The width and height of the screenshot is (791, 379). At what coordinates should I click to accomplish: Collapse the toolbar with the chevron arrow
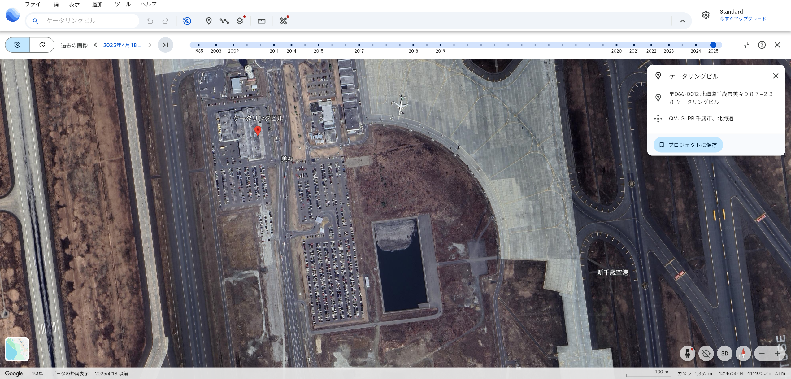coord(682,21)
